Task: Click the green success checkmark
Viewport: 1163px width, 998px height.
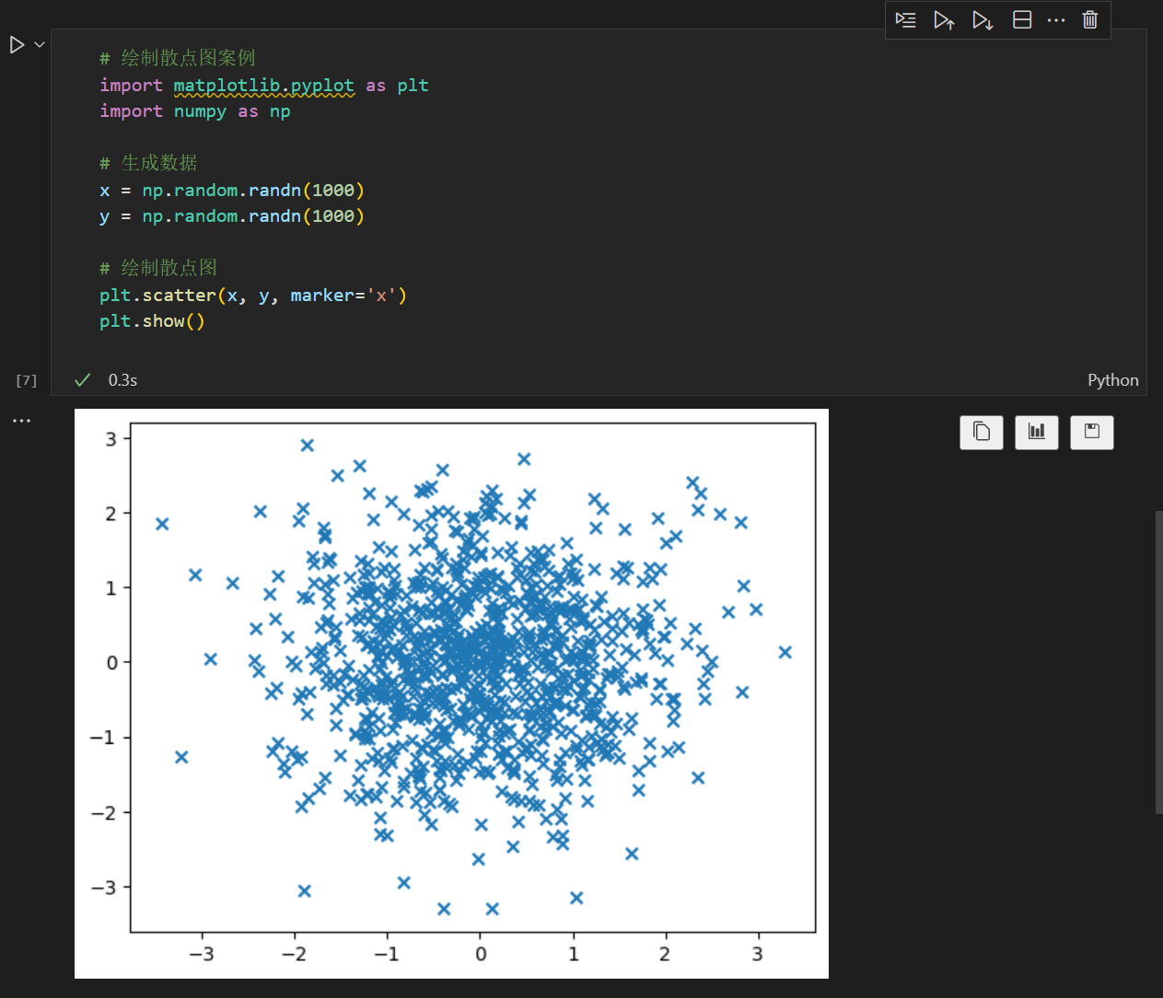Action: 83,380
